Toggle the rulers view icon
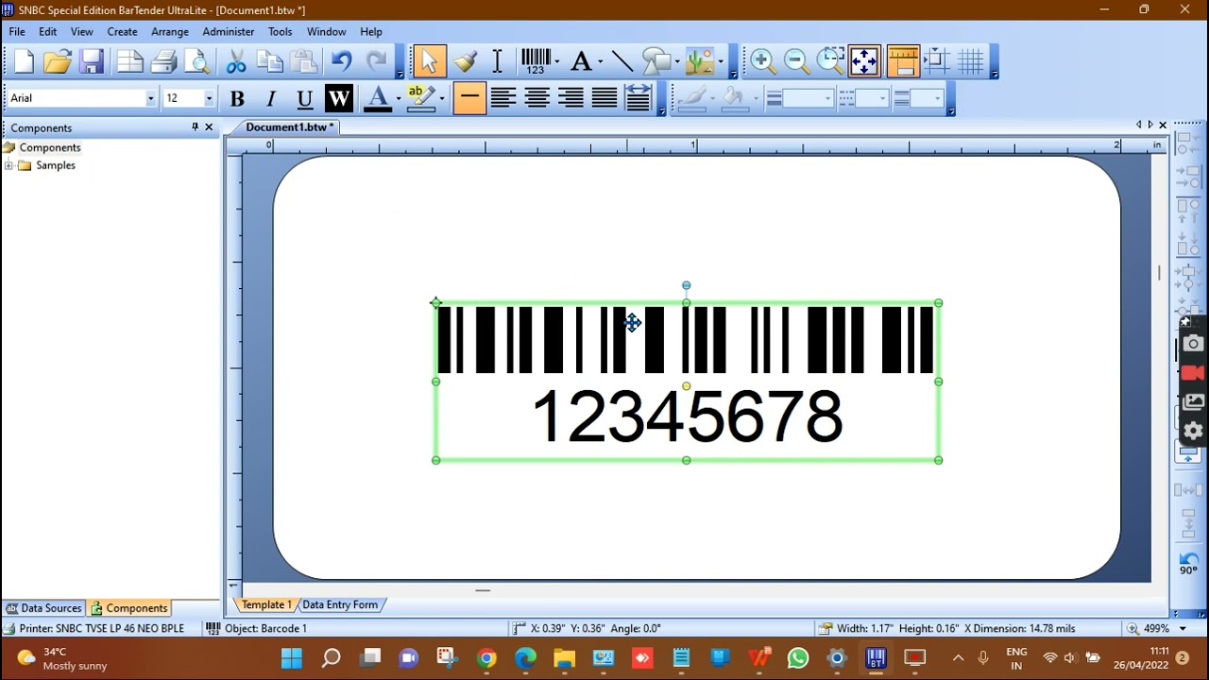 click(x=904, y=62)
